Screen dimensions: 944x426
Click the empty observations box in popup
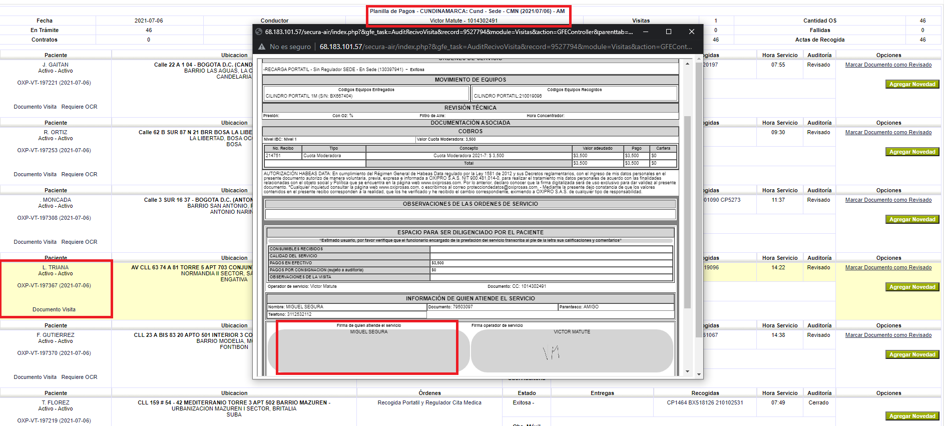[470, 214]
